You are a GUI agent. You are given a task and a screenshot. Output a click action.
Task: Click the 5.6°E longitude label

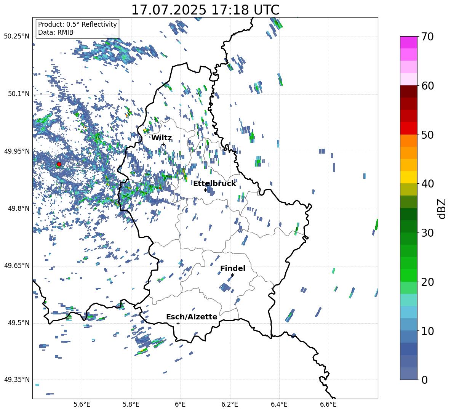click(x=82, y=404)
